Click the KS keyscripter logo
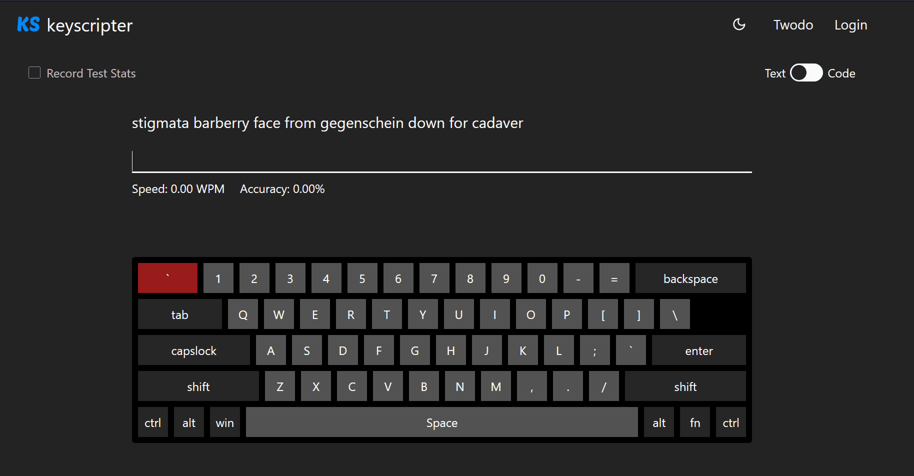This screenshot has width=914, height=476. [x=75, y=25]
